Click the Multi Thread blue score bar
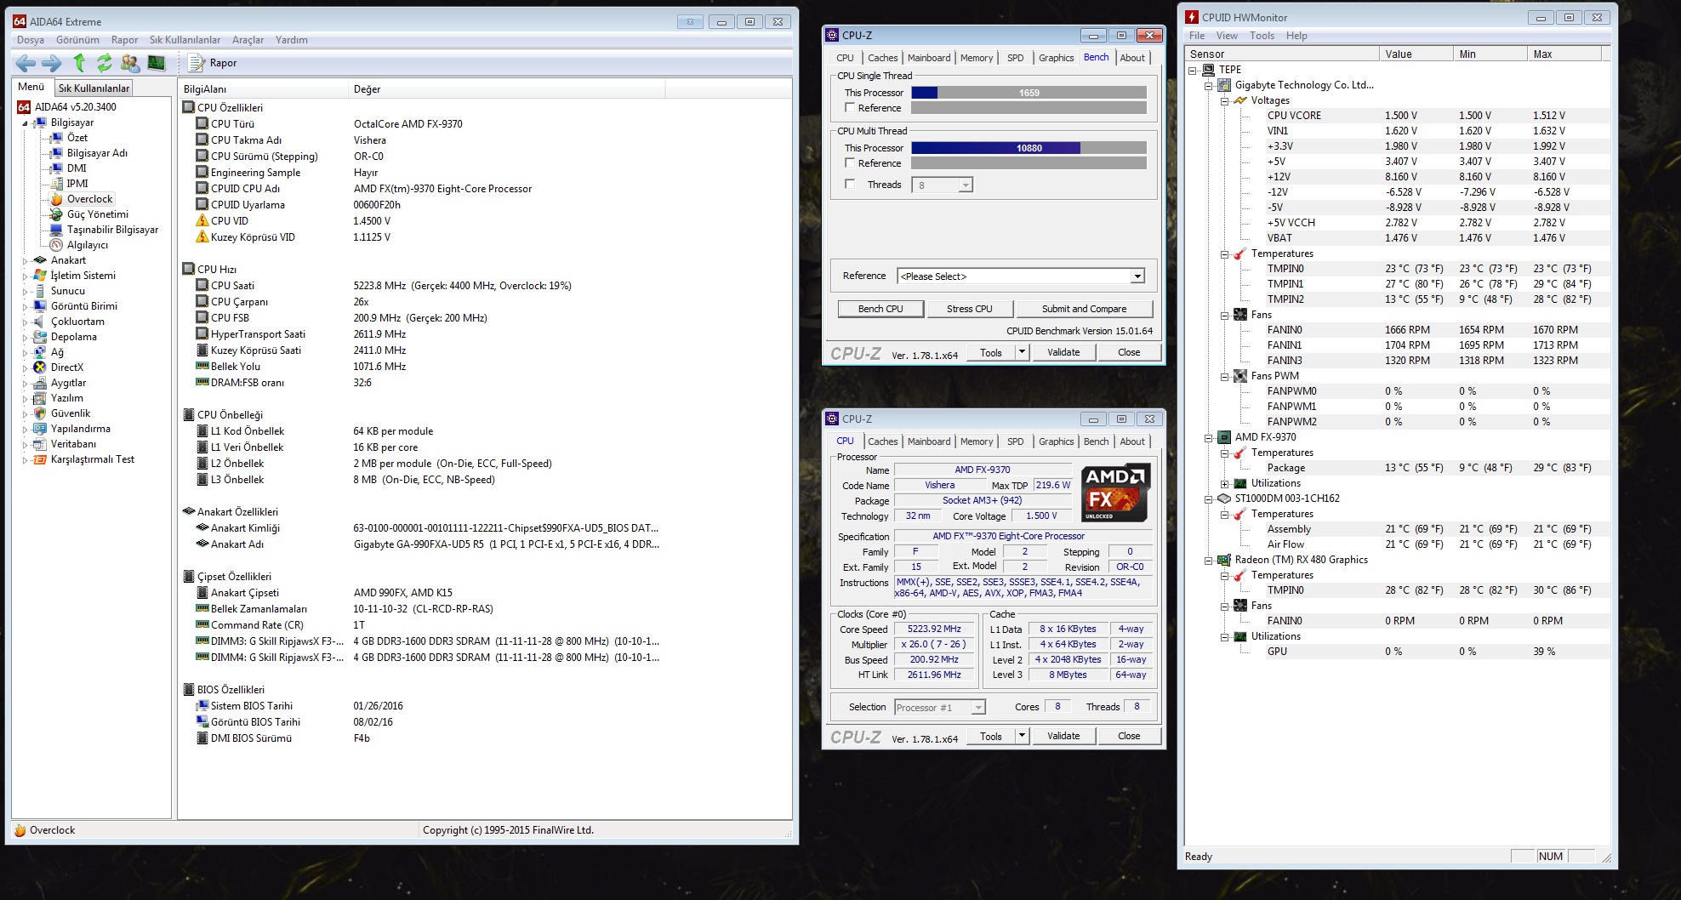This screenshot has height=900, width=1681. pyautogui.click(x=995, y=148)
